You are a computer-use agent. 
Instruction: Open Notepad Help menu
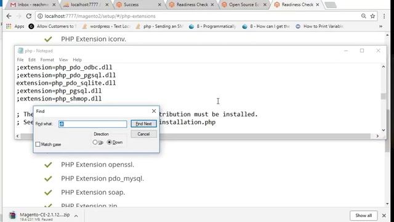77,60
